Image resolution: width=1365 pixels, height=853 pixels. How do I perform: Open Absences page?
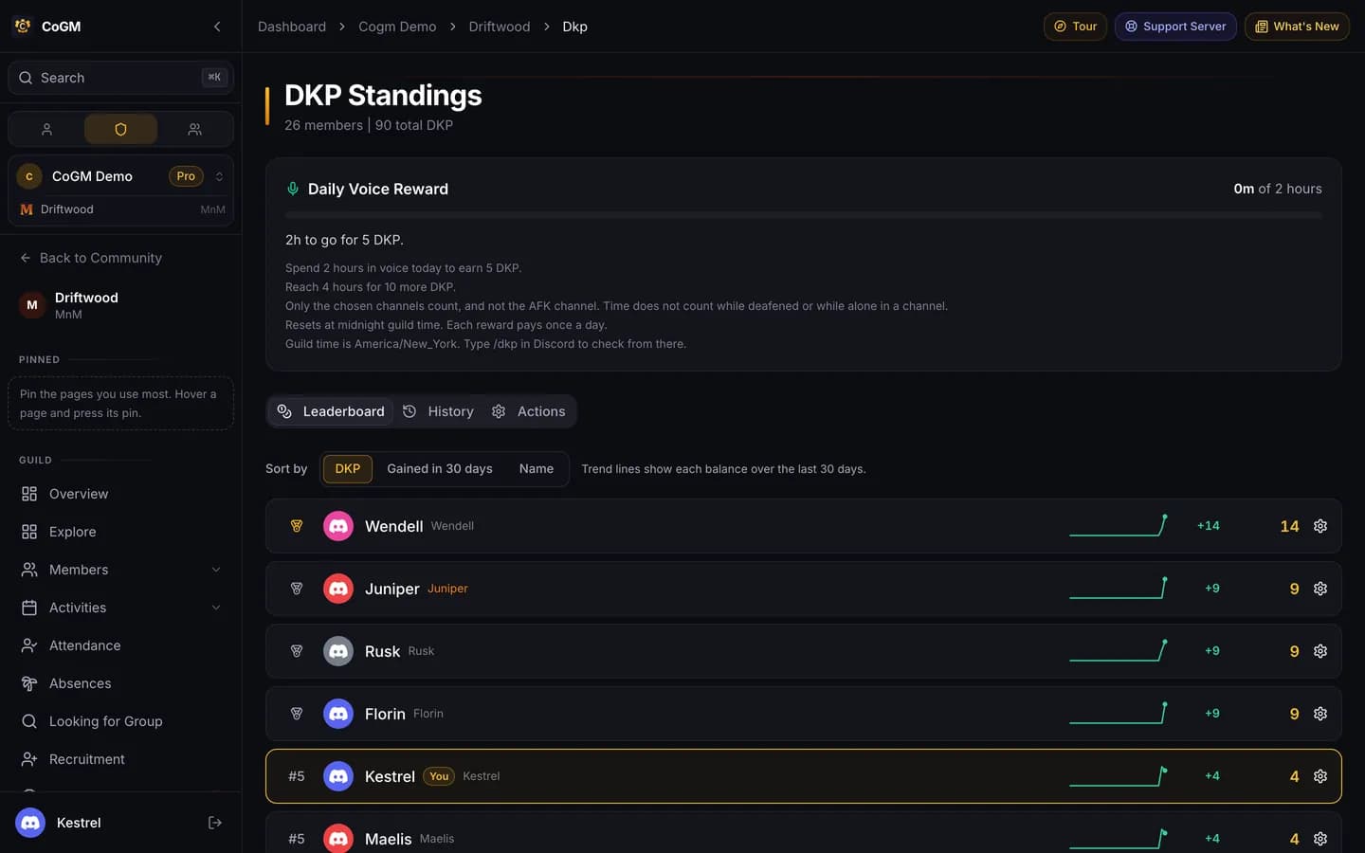click(120, 683)
